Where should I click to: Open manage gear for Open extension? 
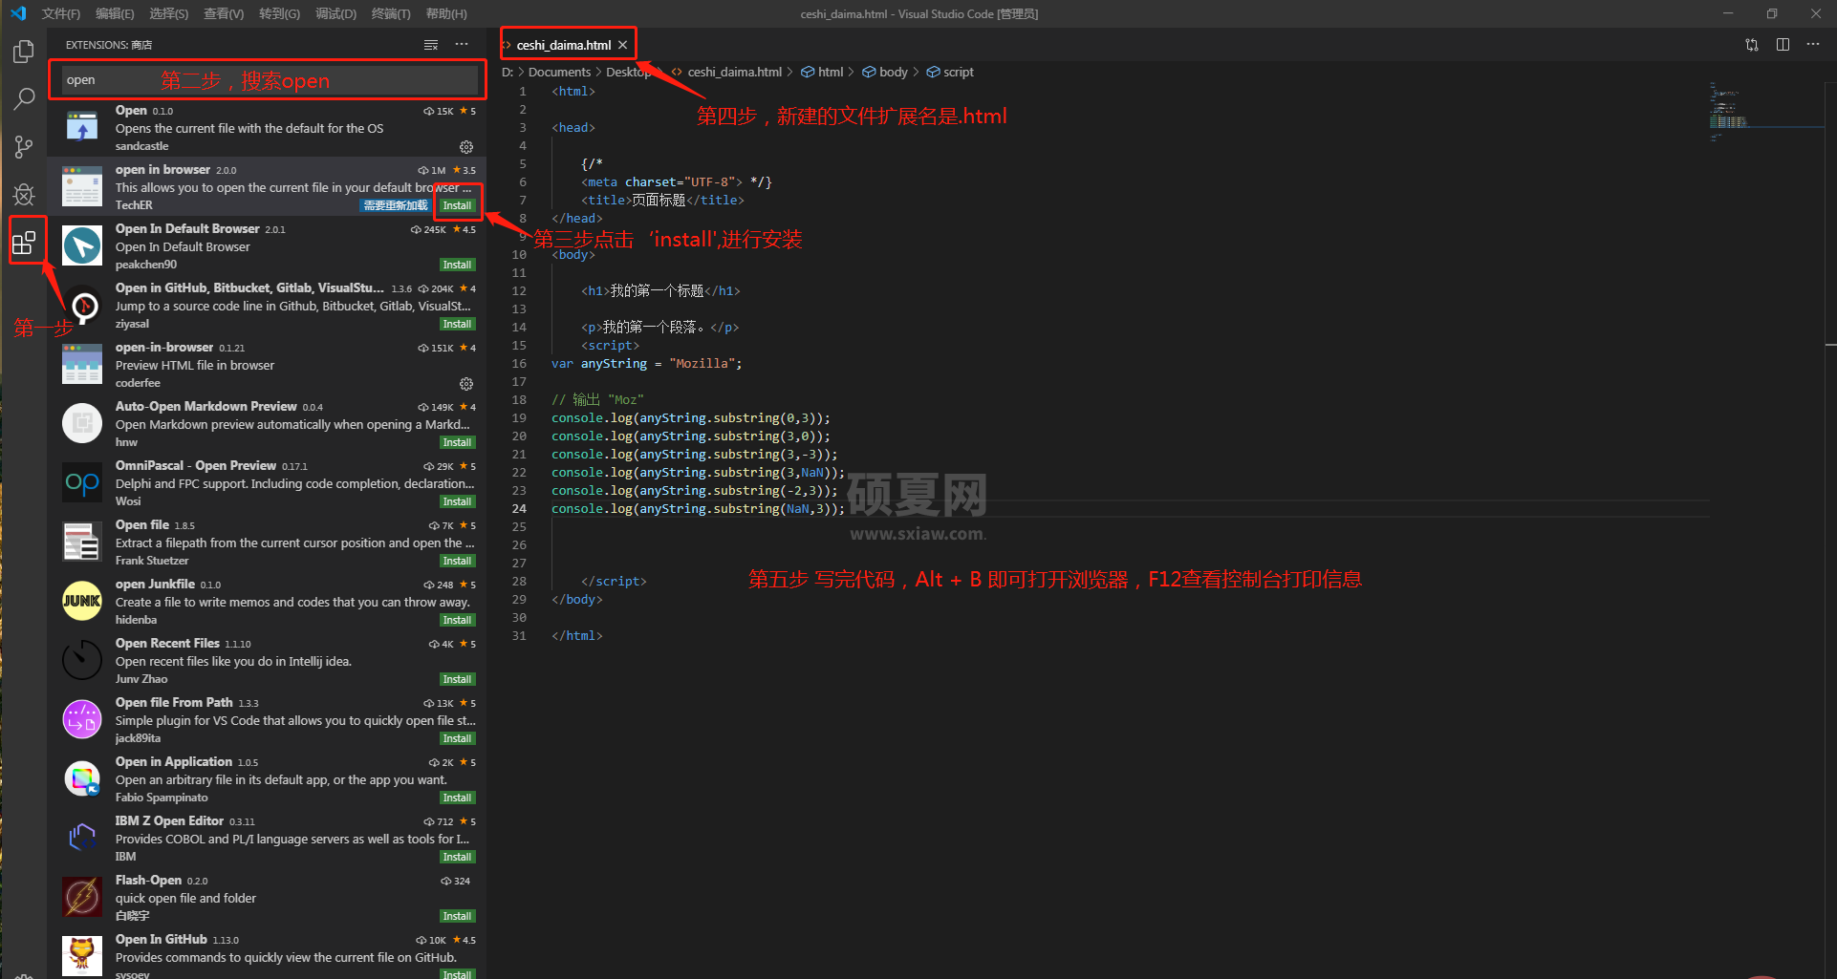coord(466,147)
